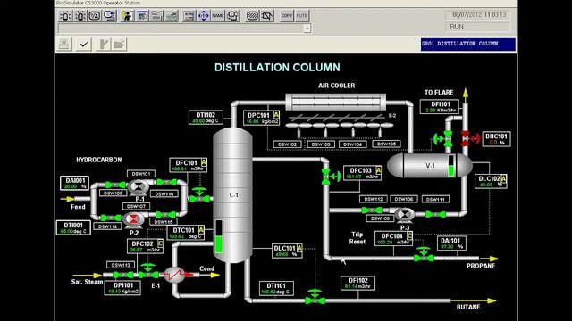Open the trend window toolbar icon

[156, 16]
